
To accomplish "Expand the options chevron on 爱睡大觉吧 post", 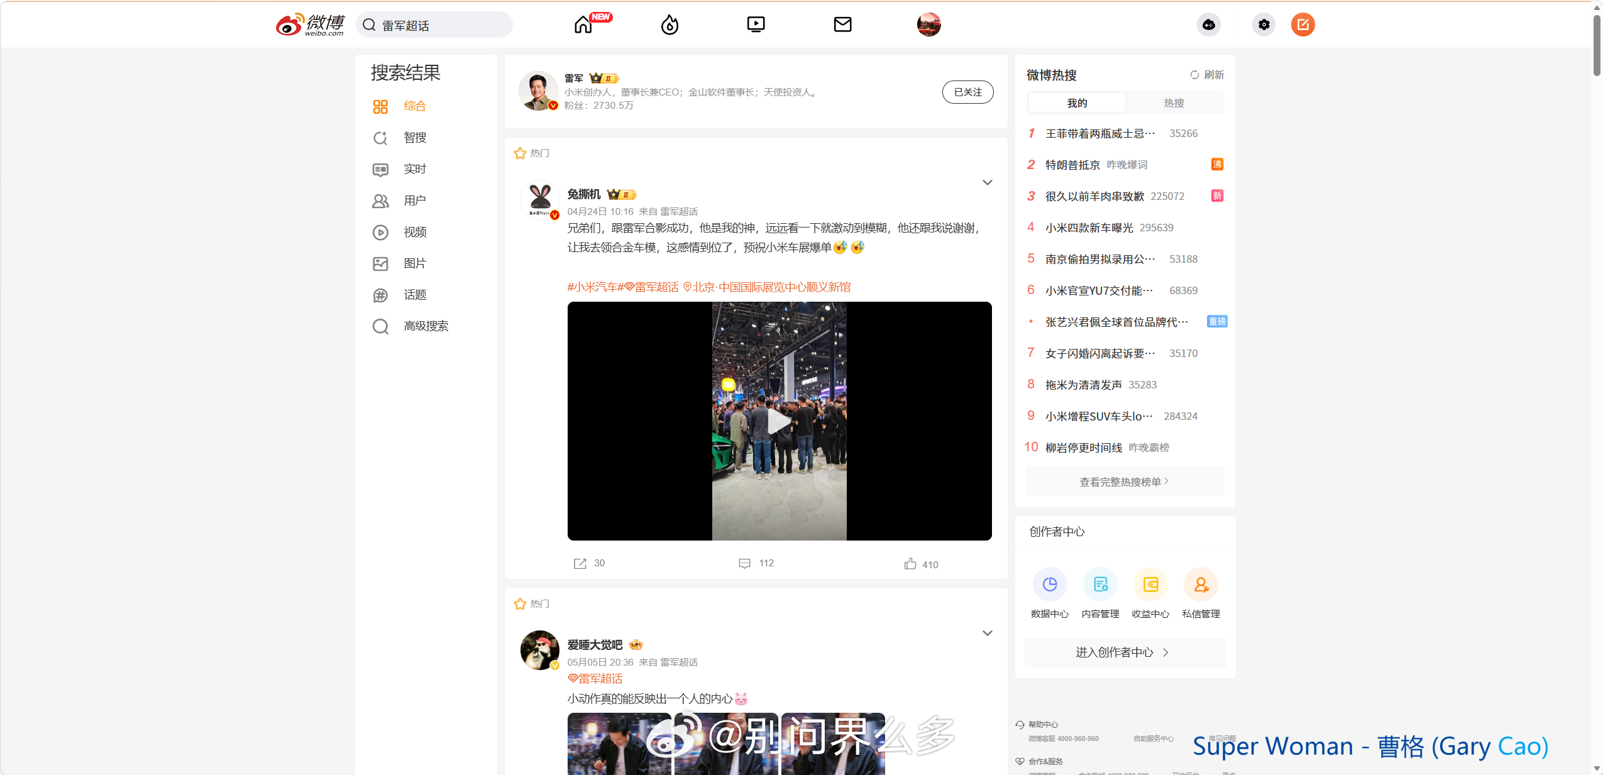I will click(987, 633).
